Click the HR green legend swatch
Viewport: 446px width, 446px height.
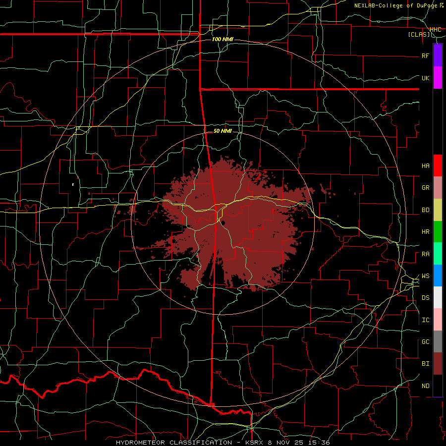[438, 232]
